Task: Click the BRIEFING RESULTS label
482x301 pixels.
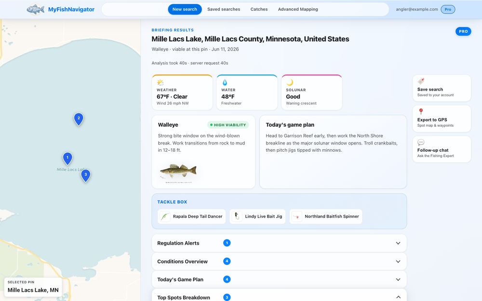Action: click(173, 30)
